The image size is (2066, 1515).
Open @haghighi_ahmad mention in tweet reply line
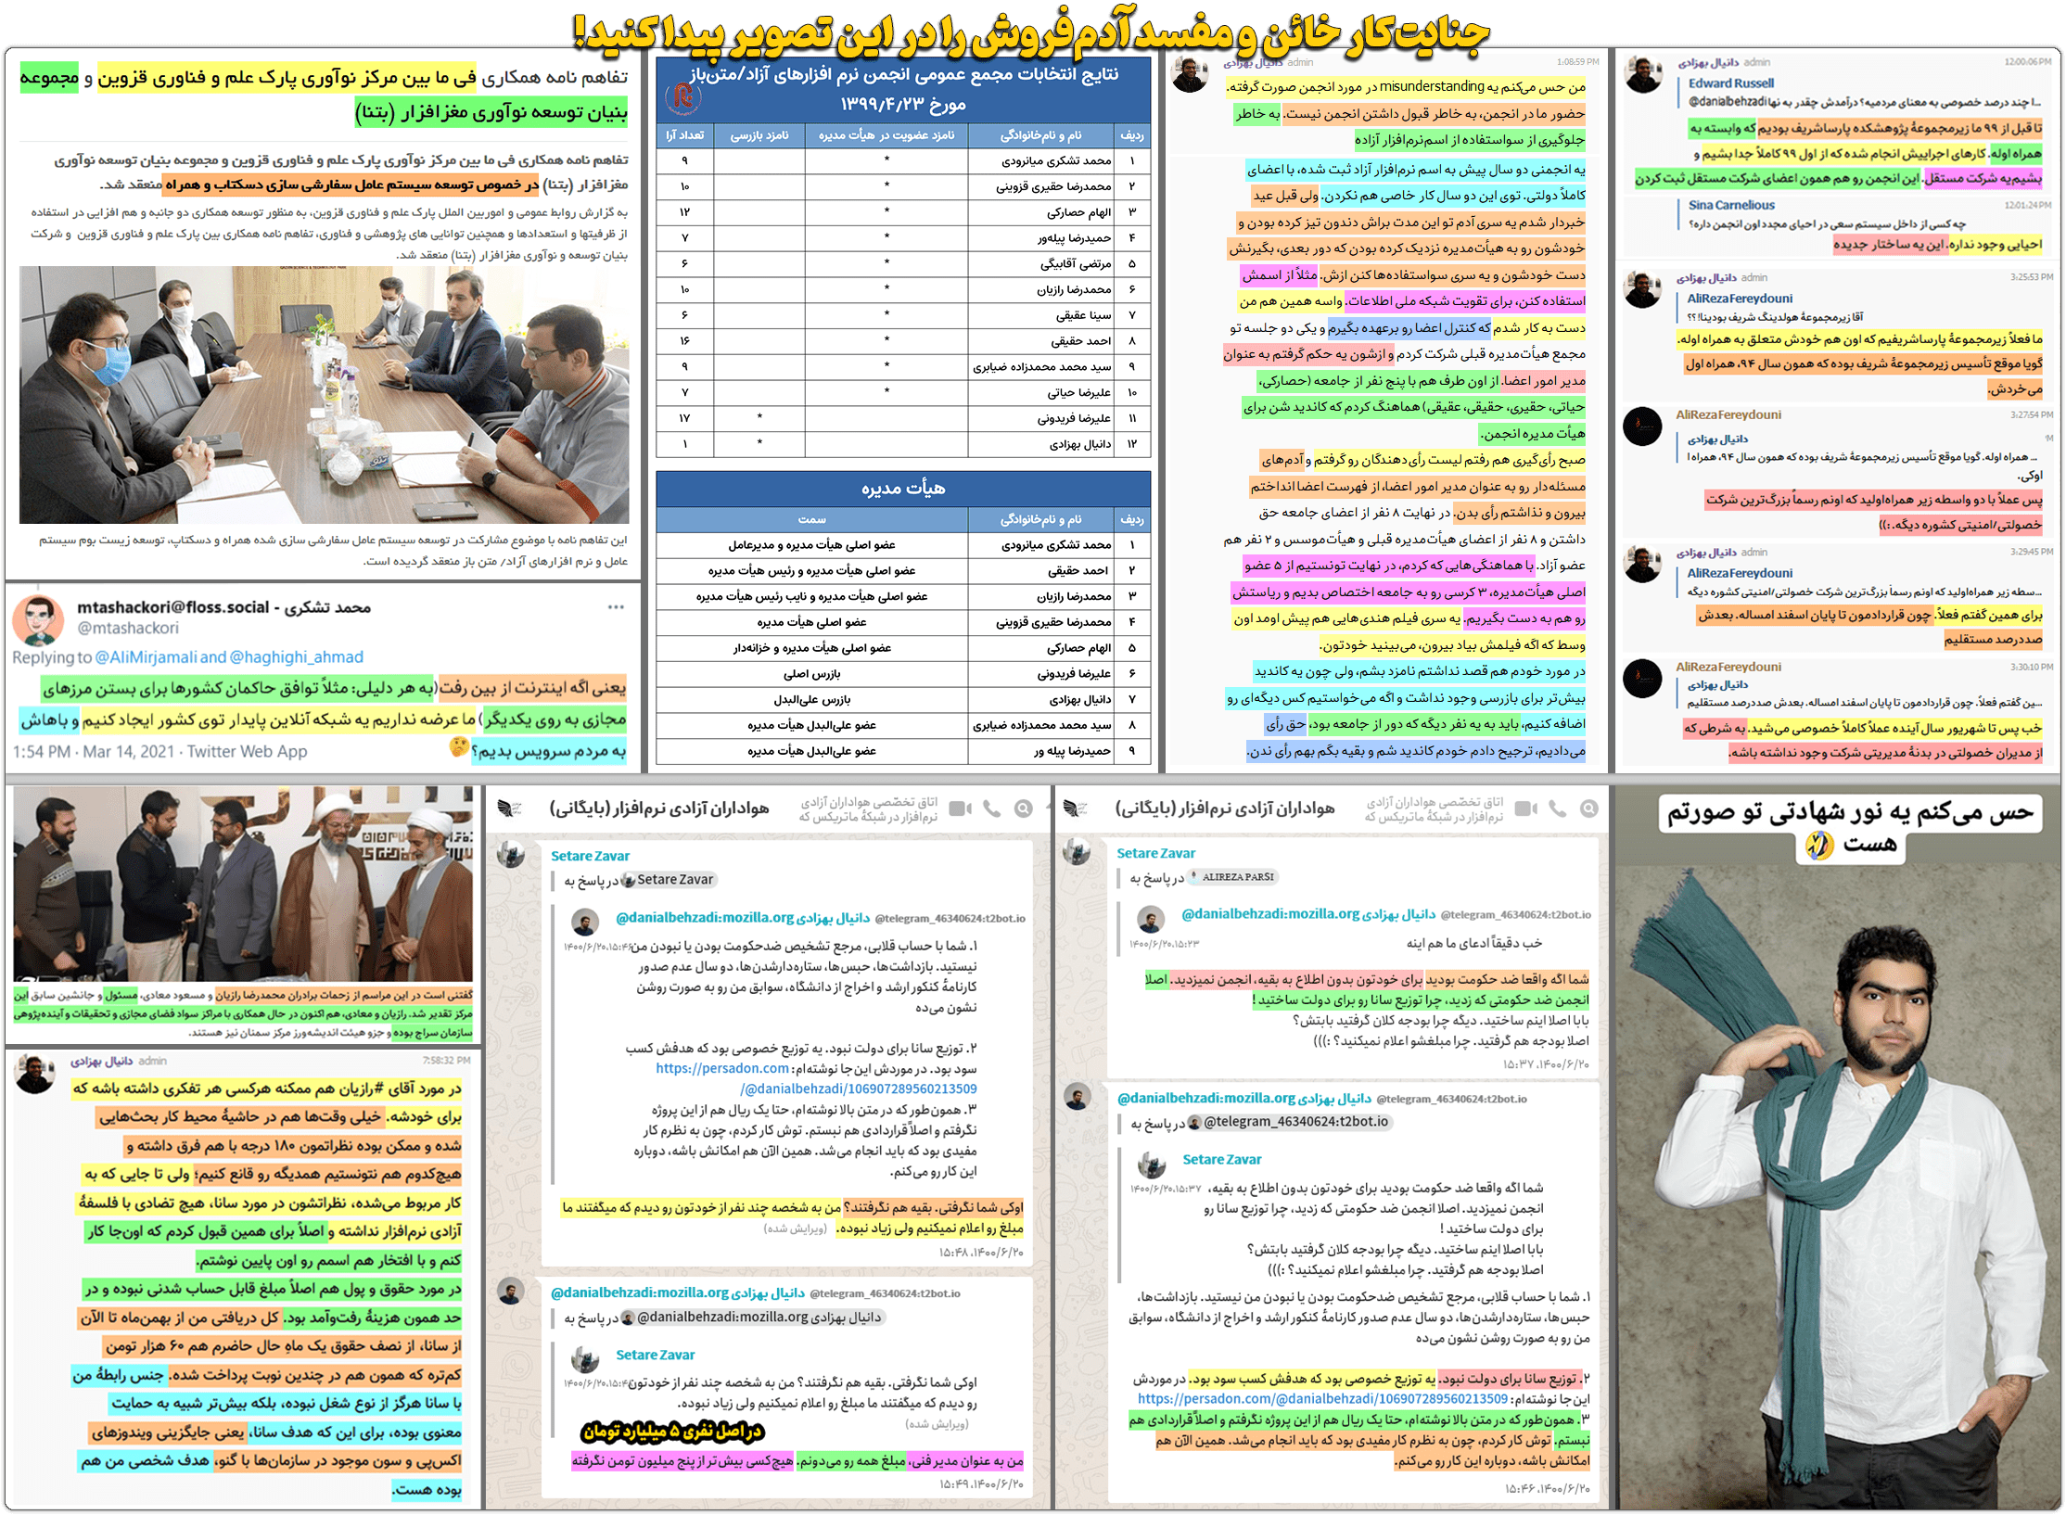point(296,657)
